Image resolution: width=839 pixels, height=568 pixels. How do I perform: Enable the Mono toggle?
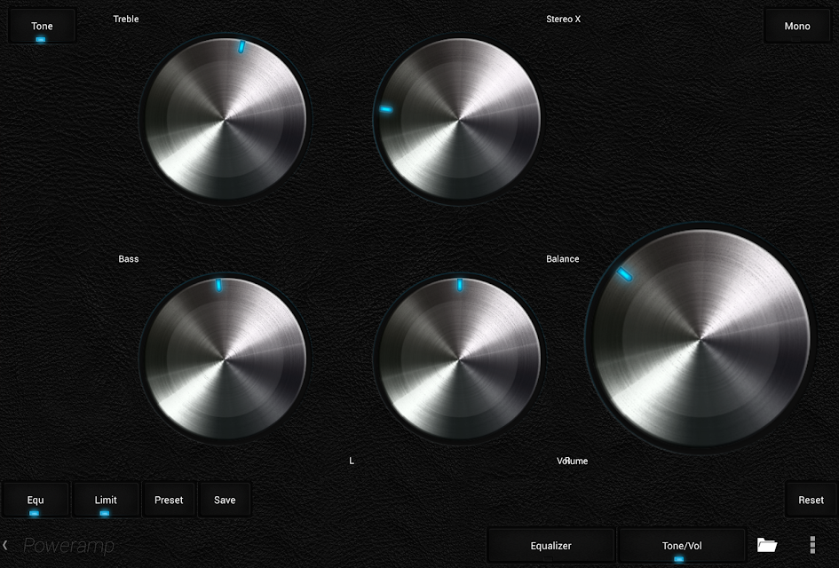pos(796,26)
